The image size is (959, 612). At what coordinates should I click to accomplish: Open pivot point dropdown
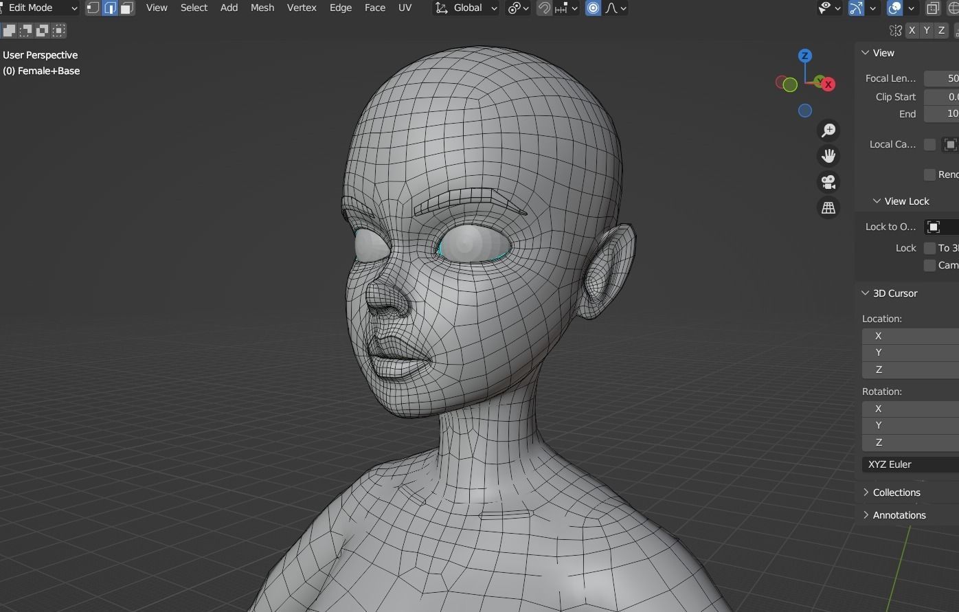coord(517,8)
